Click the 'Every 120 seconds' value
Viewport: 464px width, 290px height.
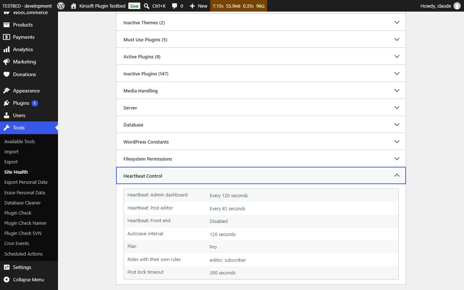pyautogui.click(x=229, y=195)
